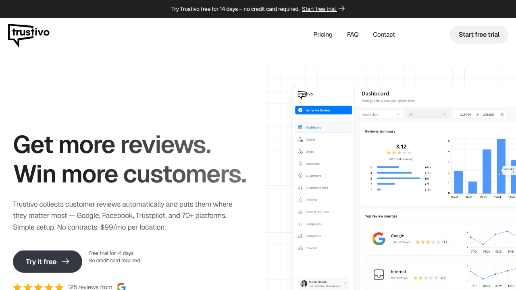This screenshot has width=516, height=290.
Task: Click the 3-star rating distribution bar
Action: (398, 178)
